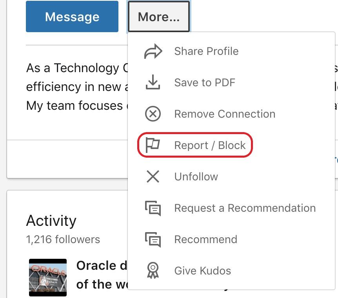The image size is (338, 298).
Task: Click the award ribbon icon for Give Kudos
Action: coord(153,271)
